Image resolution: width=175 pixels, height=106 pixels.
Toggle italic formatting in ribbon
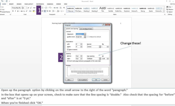coord(15,11)
